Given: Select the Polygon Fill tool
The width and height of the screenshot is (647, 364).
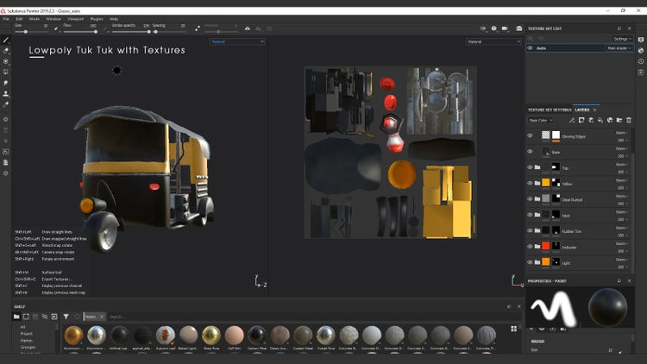Looking at the screenshot, I should pyautogui.click(x=6, y=72).
